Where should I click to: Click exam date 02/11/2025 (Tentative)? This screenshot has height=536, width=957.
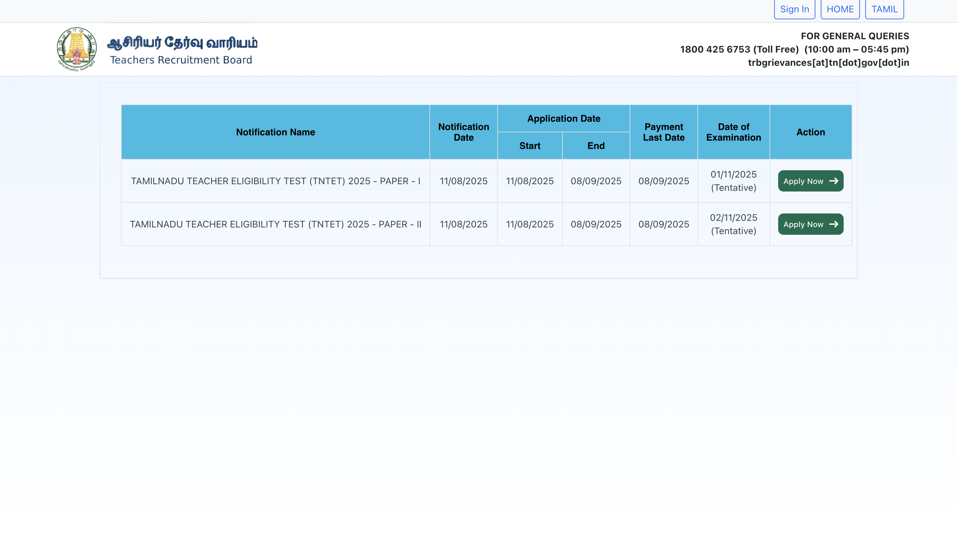(733, 224)
